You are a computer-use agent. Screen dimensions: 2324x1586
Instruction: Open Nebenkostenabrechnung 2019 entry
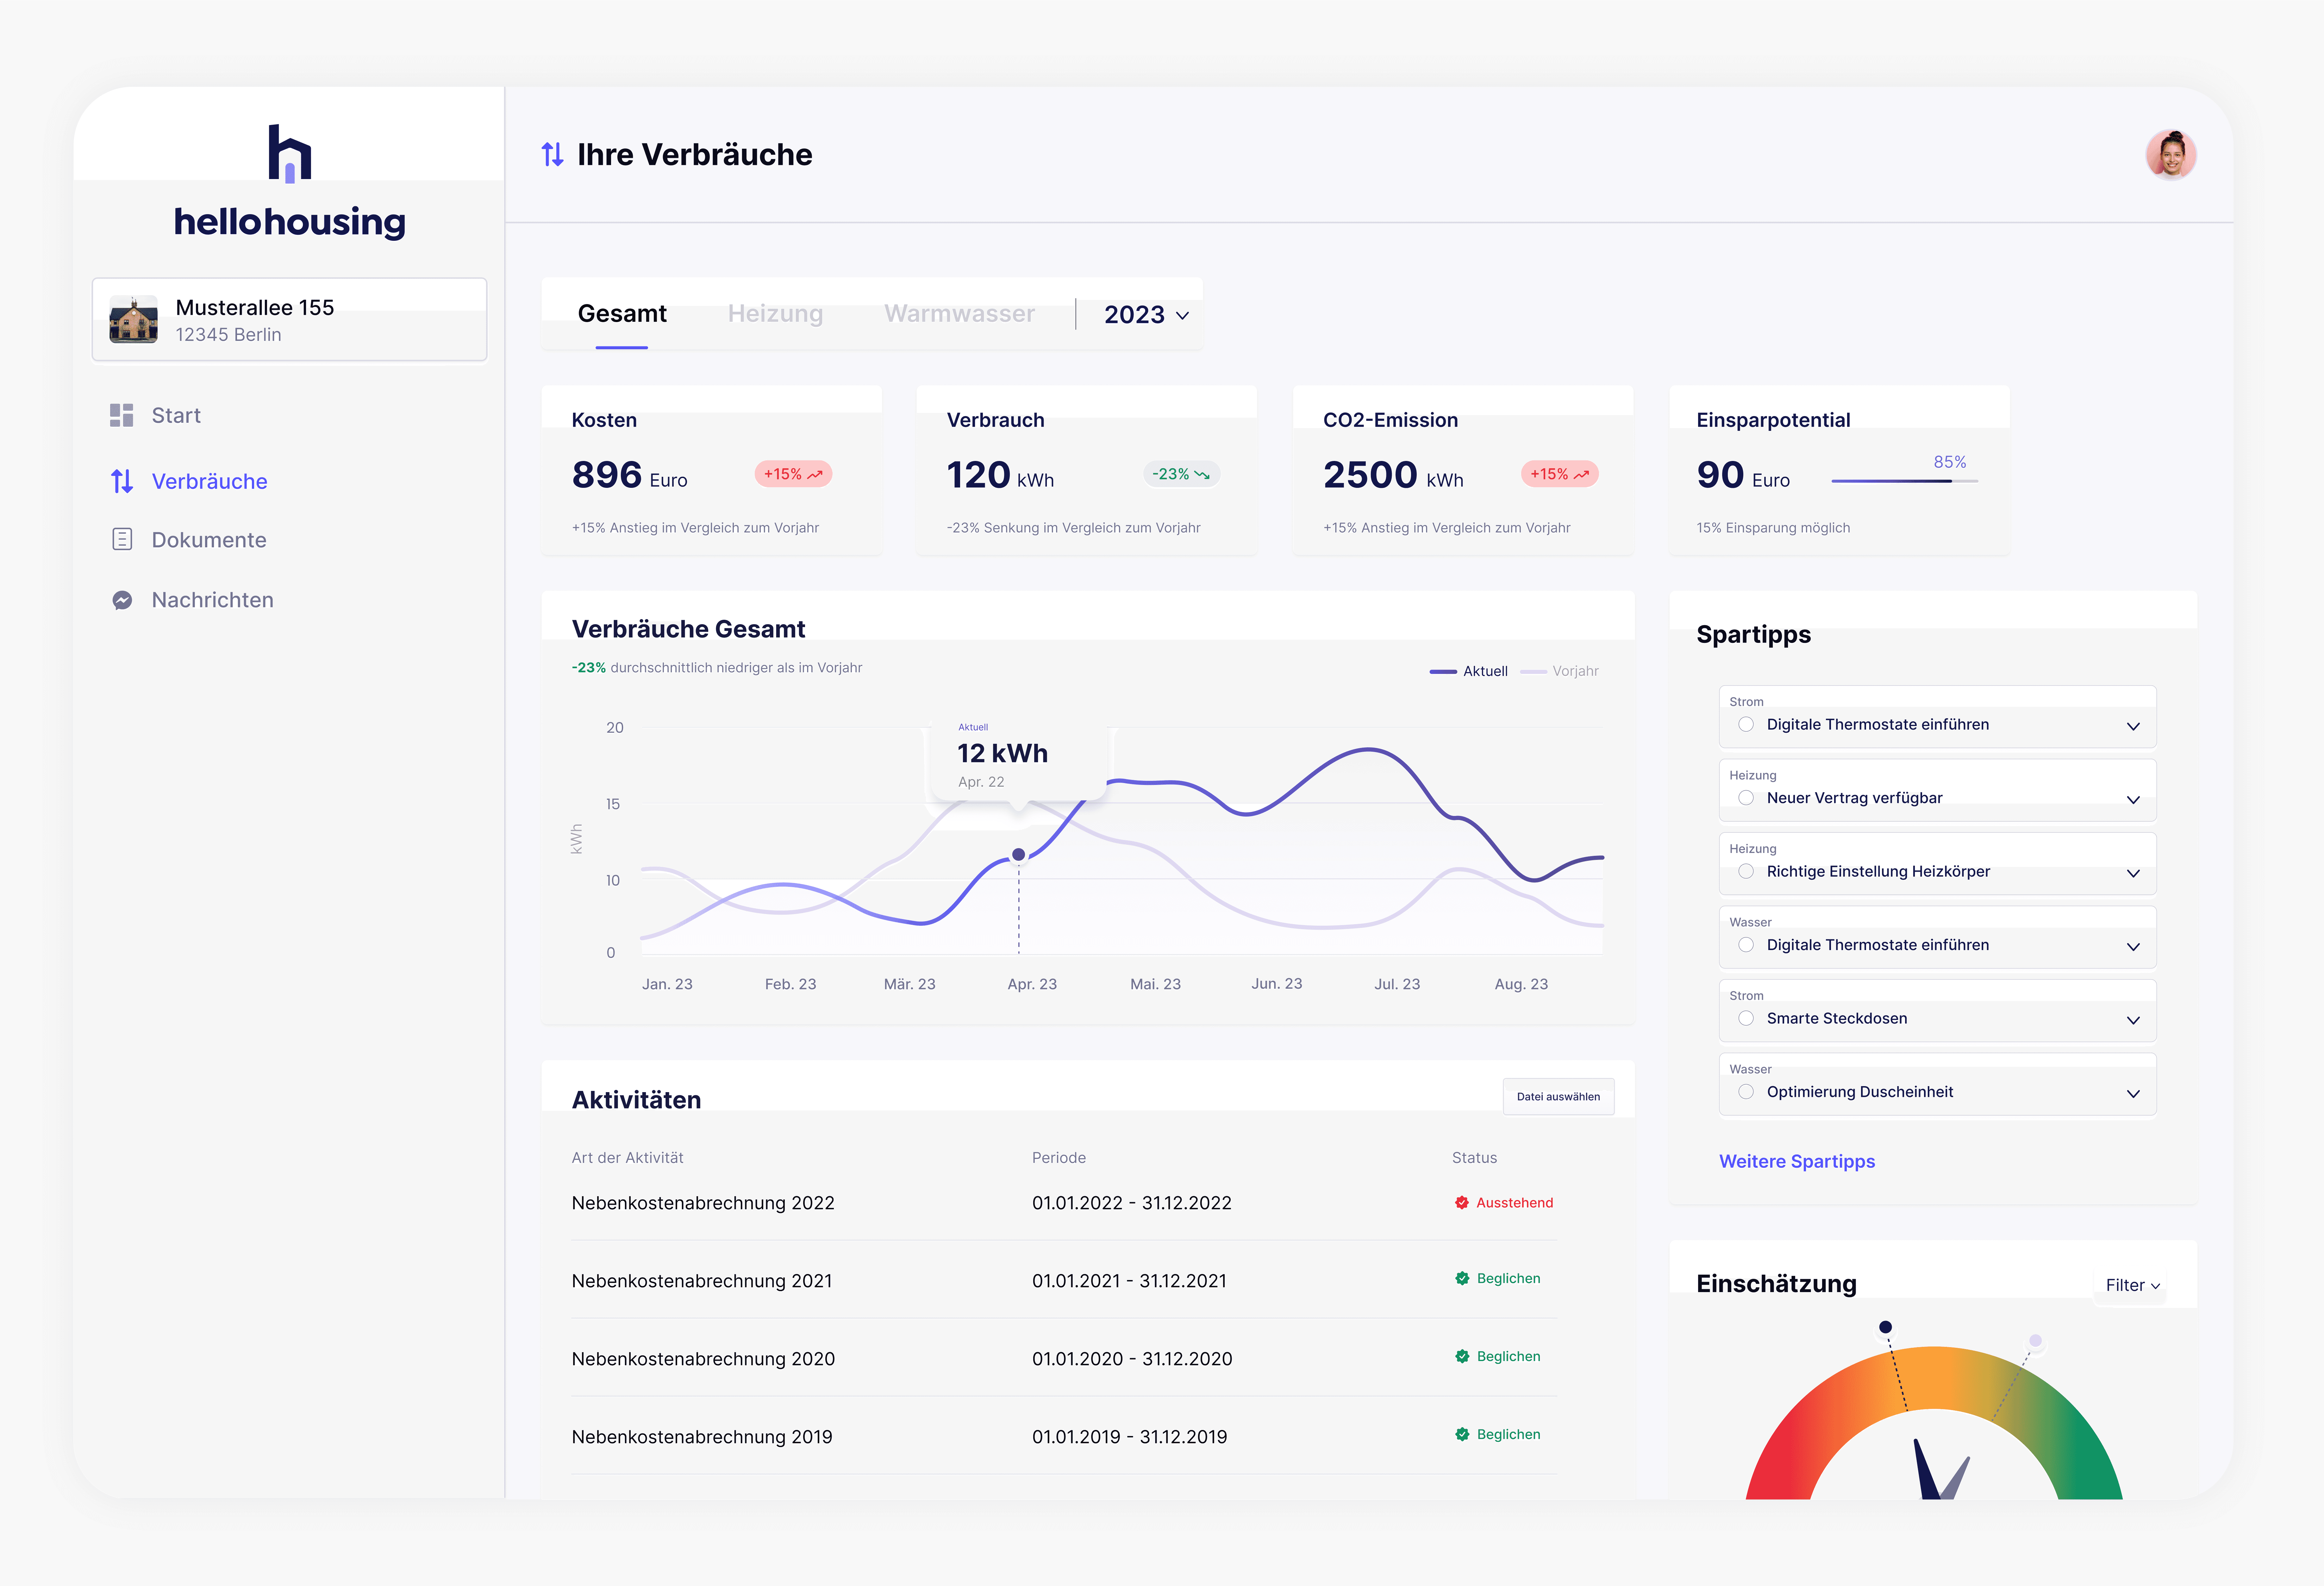click(702, 1437)
